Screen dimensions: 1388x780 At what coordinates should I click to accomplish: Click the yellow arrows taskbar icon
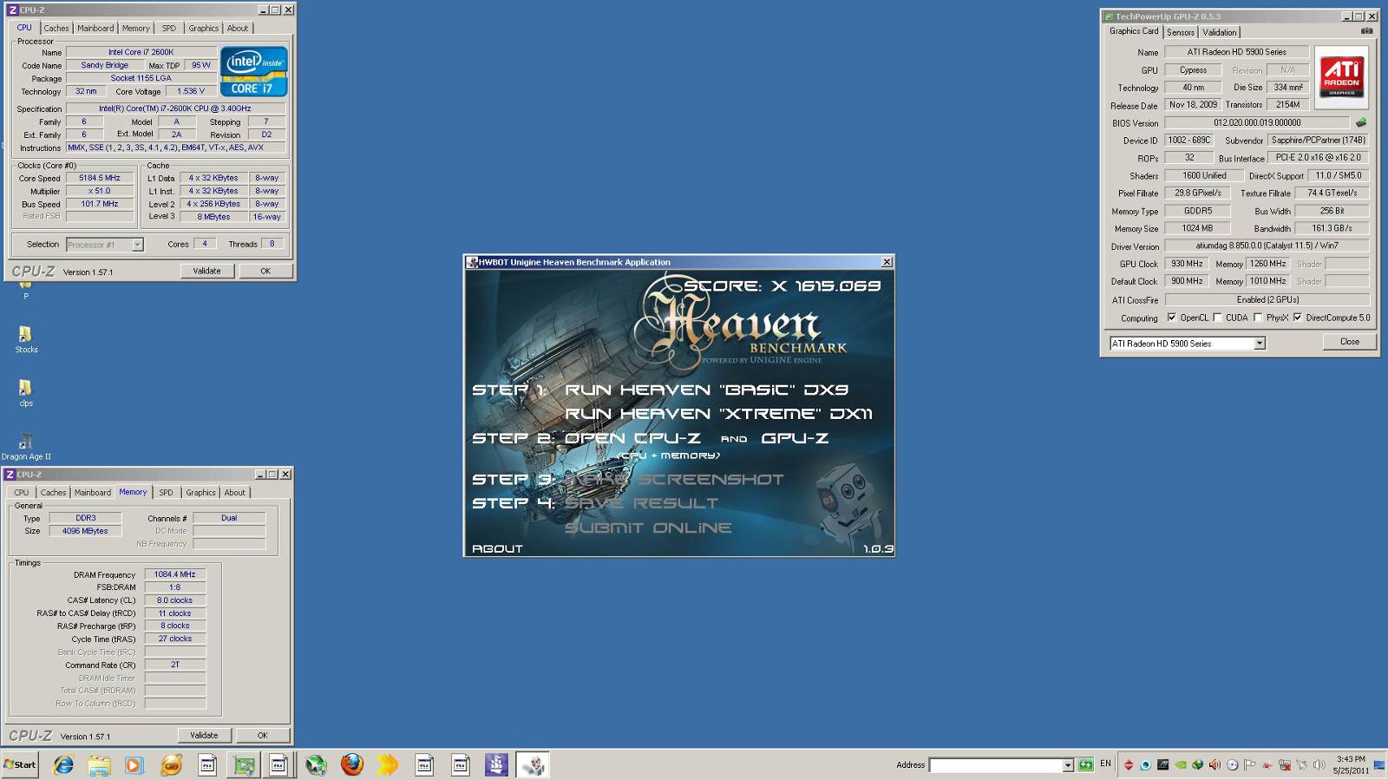click(x=388, y=764)
